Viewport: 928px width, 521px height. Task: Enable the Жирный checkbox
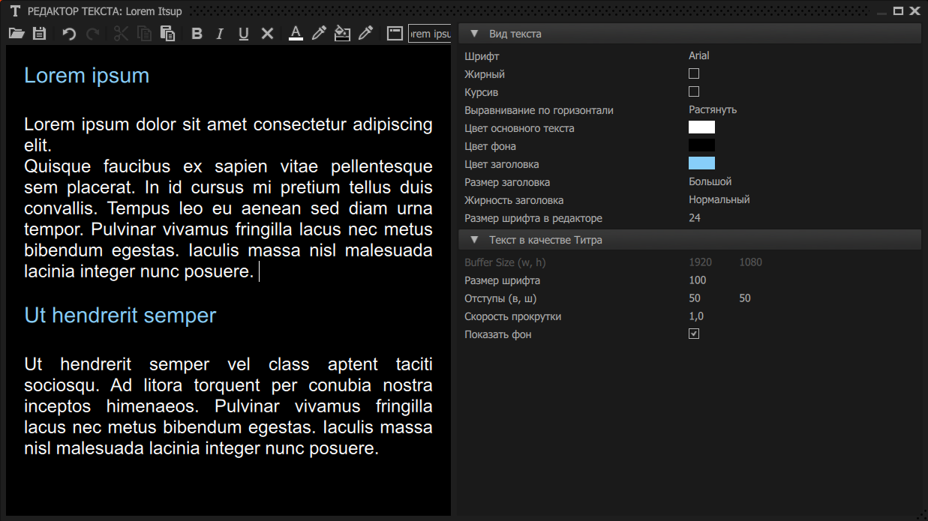click(694, 73)
